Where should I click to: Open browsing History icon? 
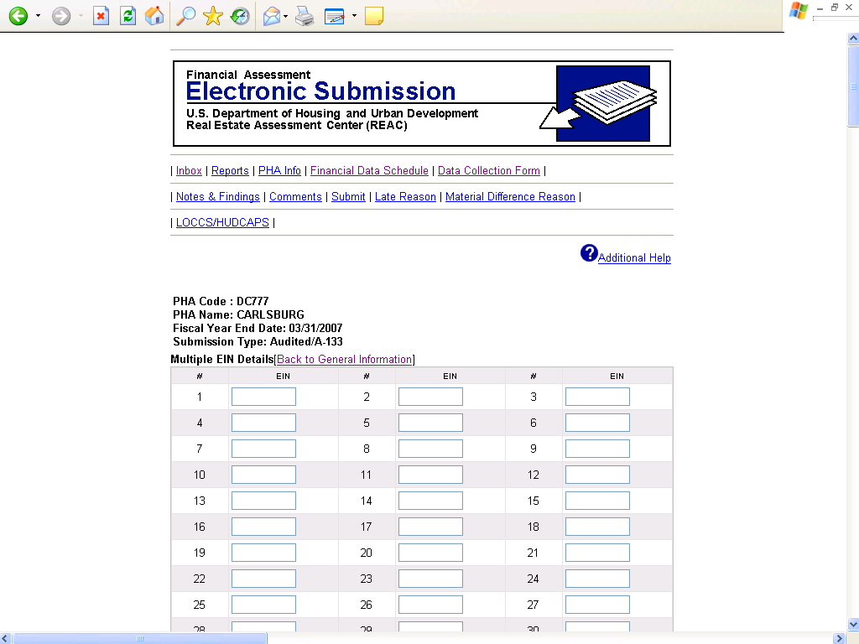pos(239,16)
